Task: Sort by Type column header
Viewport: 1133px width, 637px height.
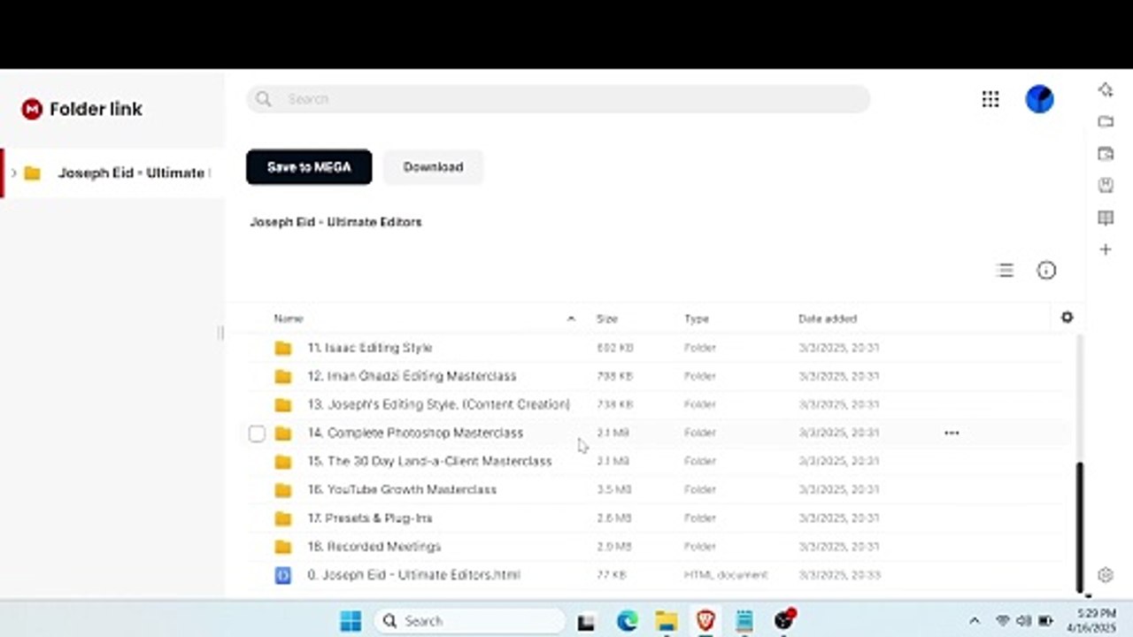Action: click(697, 318)
